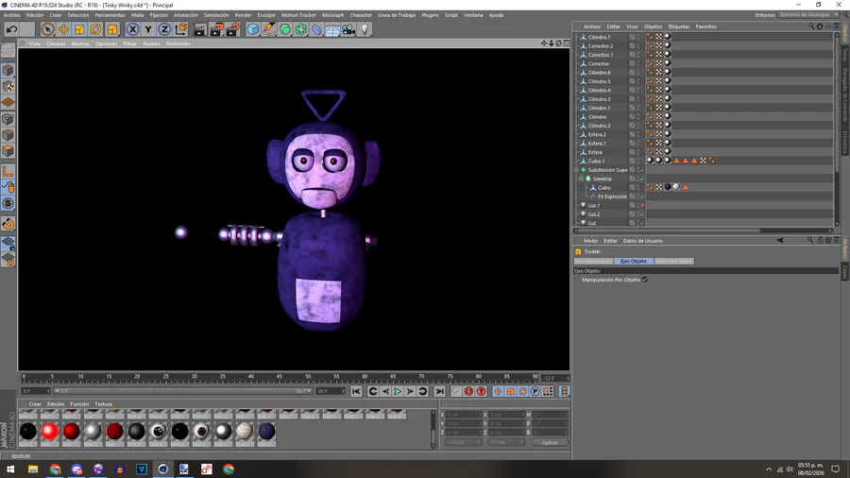Image resolution: width=850 pixels, height=478 pixels.
Task: Select the Cubo.1 object
Action: pyautogui.click(x=596, y=161)
